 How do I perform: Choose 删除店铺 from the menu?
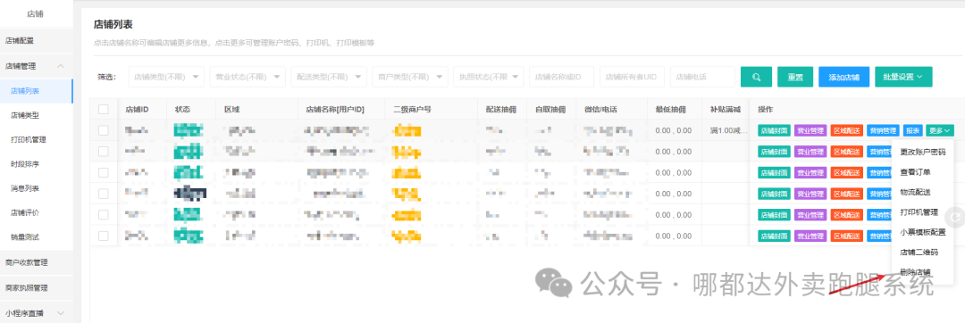pos(915,272)
